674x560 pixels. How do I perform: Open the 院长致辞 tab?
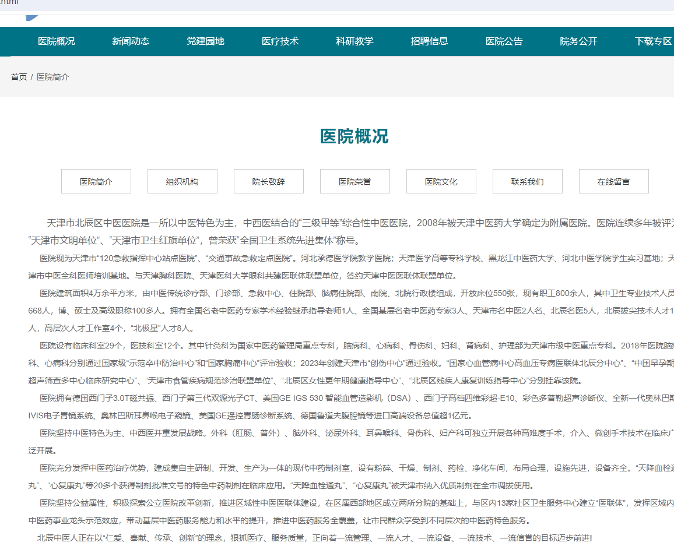(x=269, y=181)
